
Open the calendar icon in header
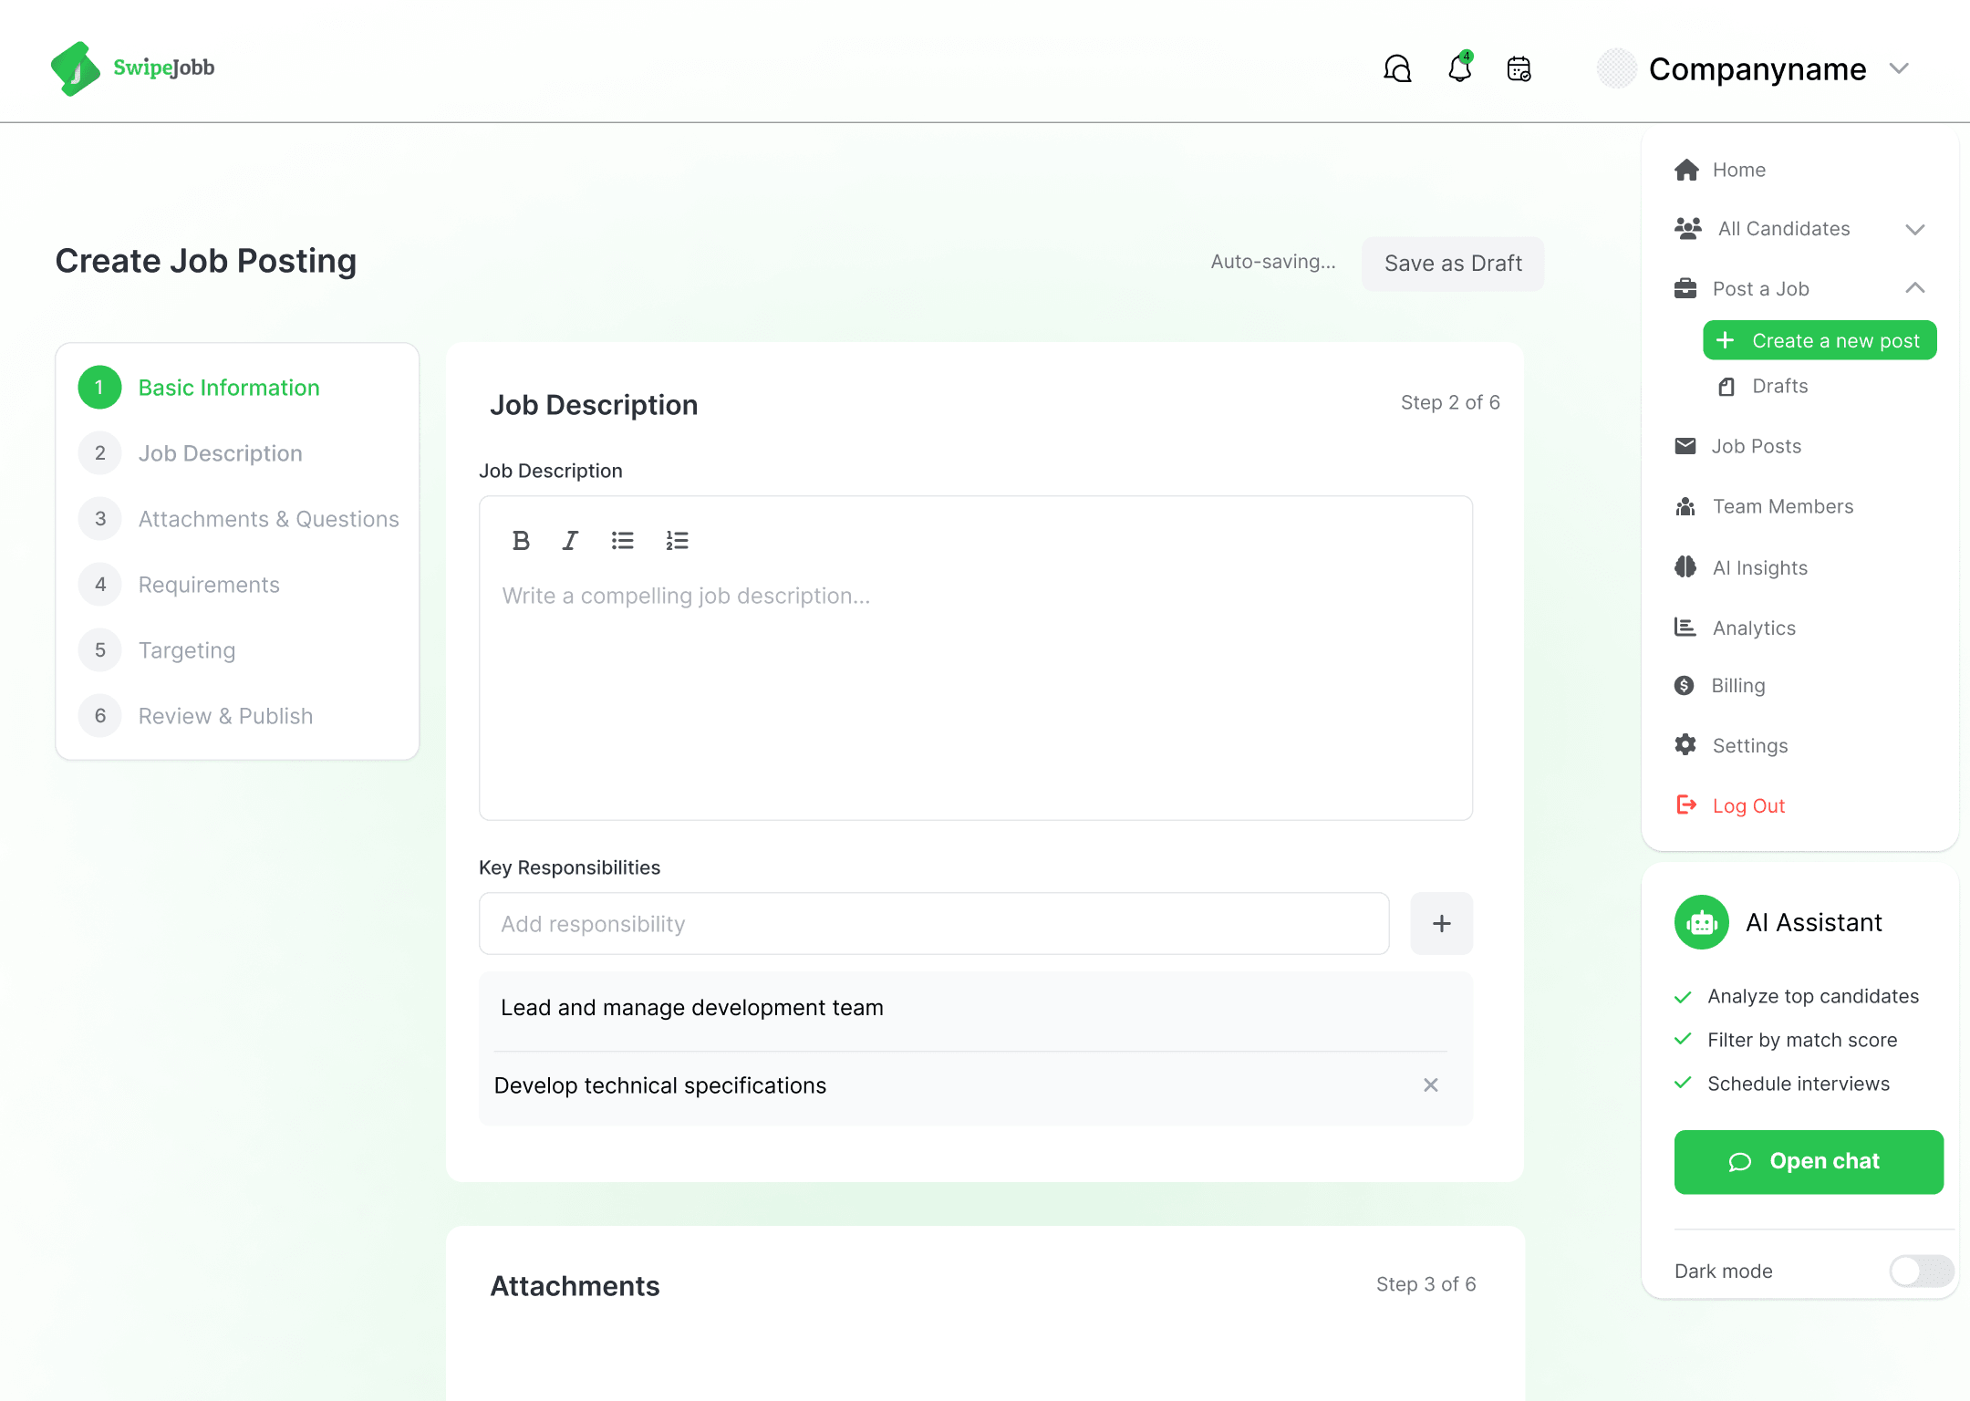1519,68
